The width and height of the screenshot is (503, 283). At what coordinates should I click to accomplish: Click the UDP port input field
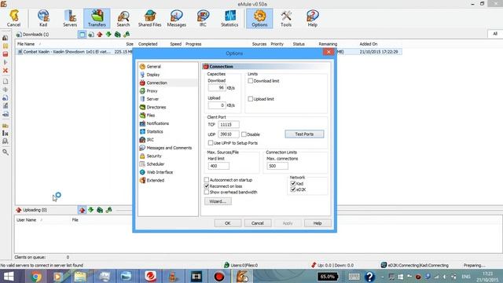(x=229, y=134)
